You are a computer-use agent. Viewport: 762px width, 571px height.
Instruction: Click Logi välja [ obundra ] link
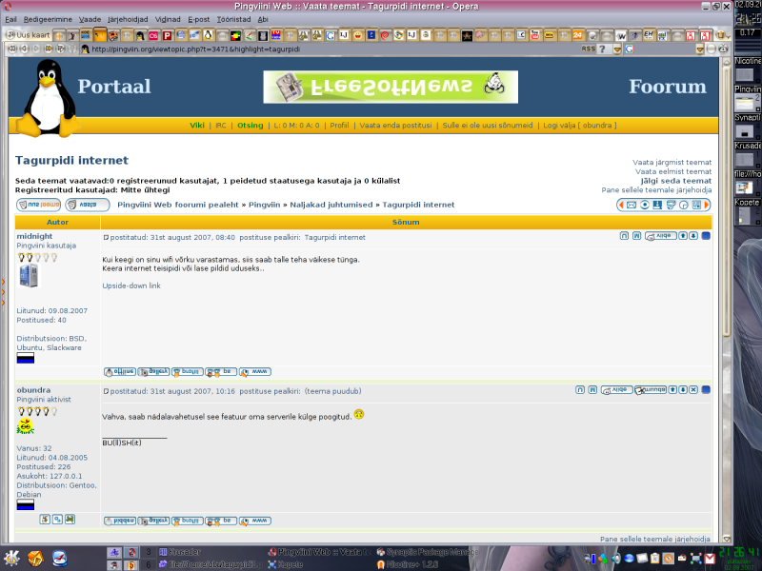coord(579,126)
